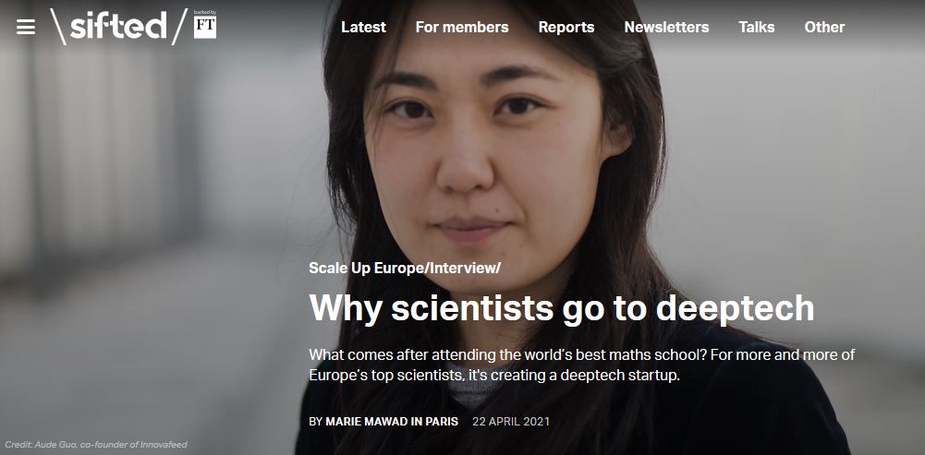Open the hamburger menu icon
Screen dimensions: 925x455
coord(26,27)
